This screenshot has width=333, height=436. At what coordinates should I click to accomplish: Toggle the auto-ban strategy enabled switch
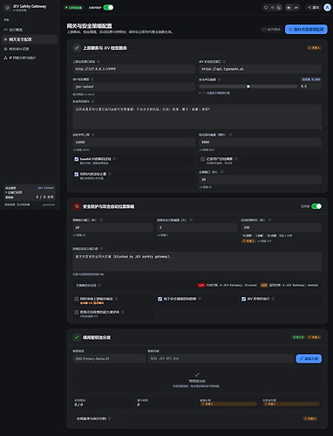tap(316, 206)
